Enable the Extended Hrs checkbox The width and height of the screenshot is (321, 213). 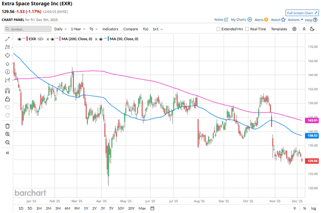click(219, 29)
